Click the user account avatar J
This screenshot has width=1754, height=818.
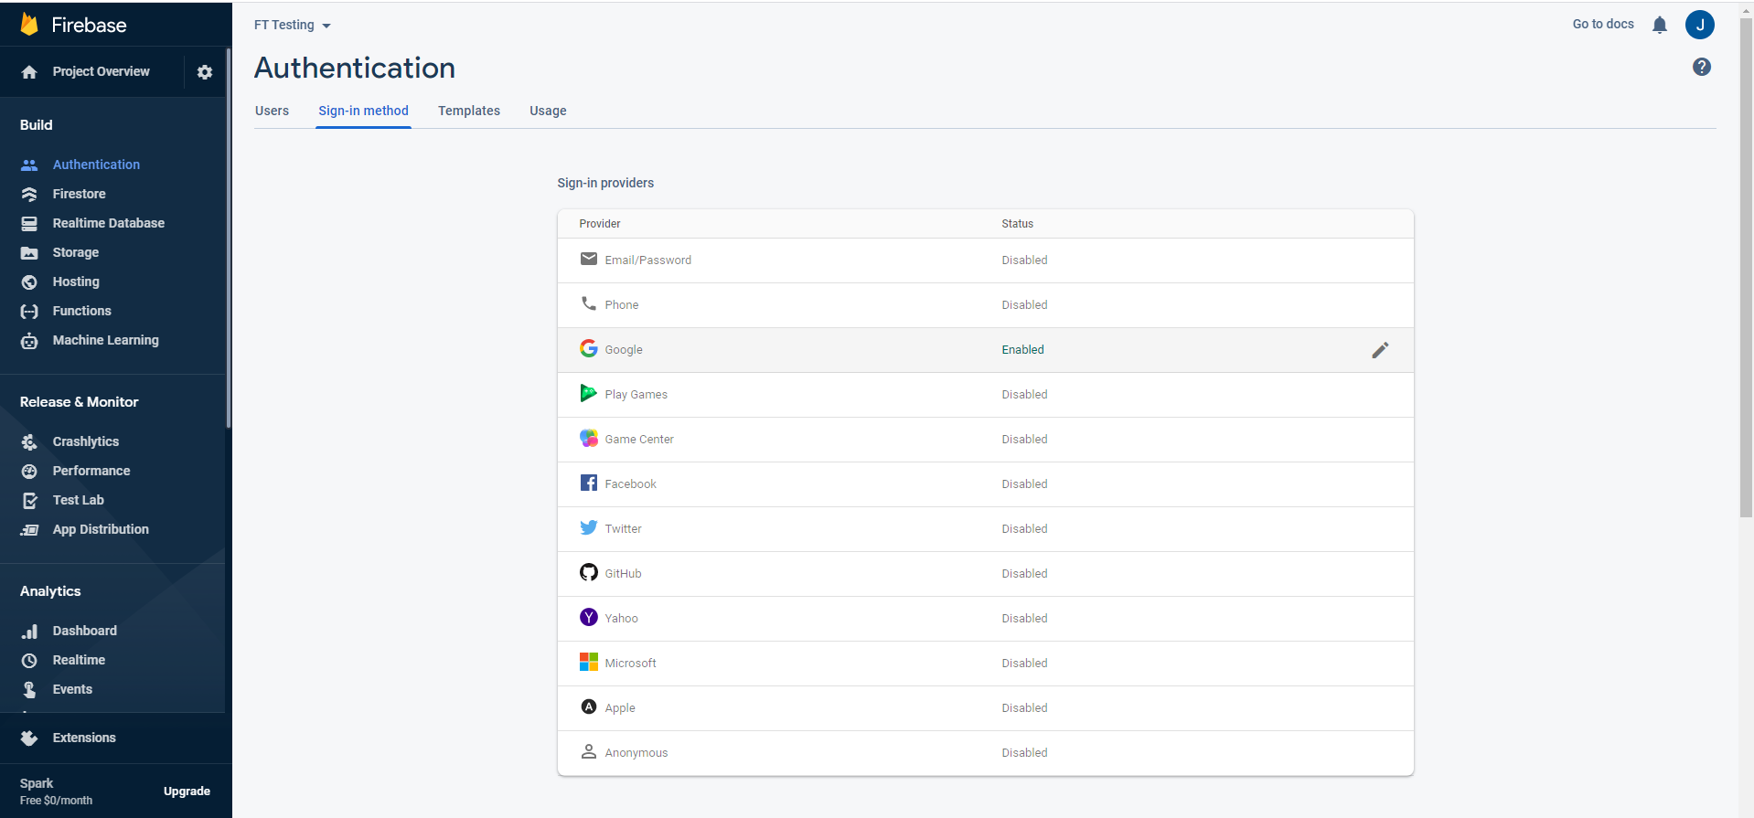(1700, 25)
